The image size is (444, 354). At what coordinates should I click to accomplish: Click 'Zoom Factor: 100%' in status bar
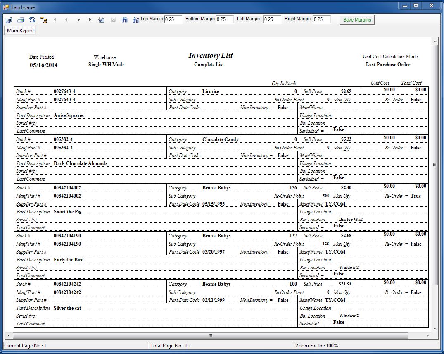point(316,346)
